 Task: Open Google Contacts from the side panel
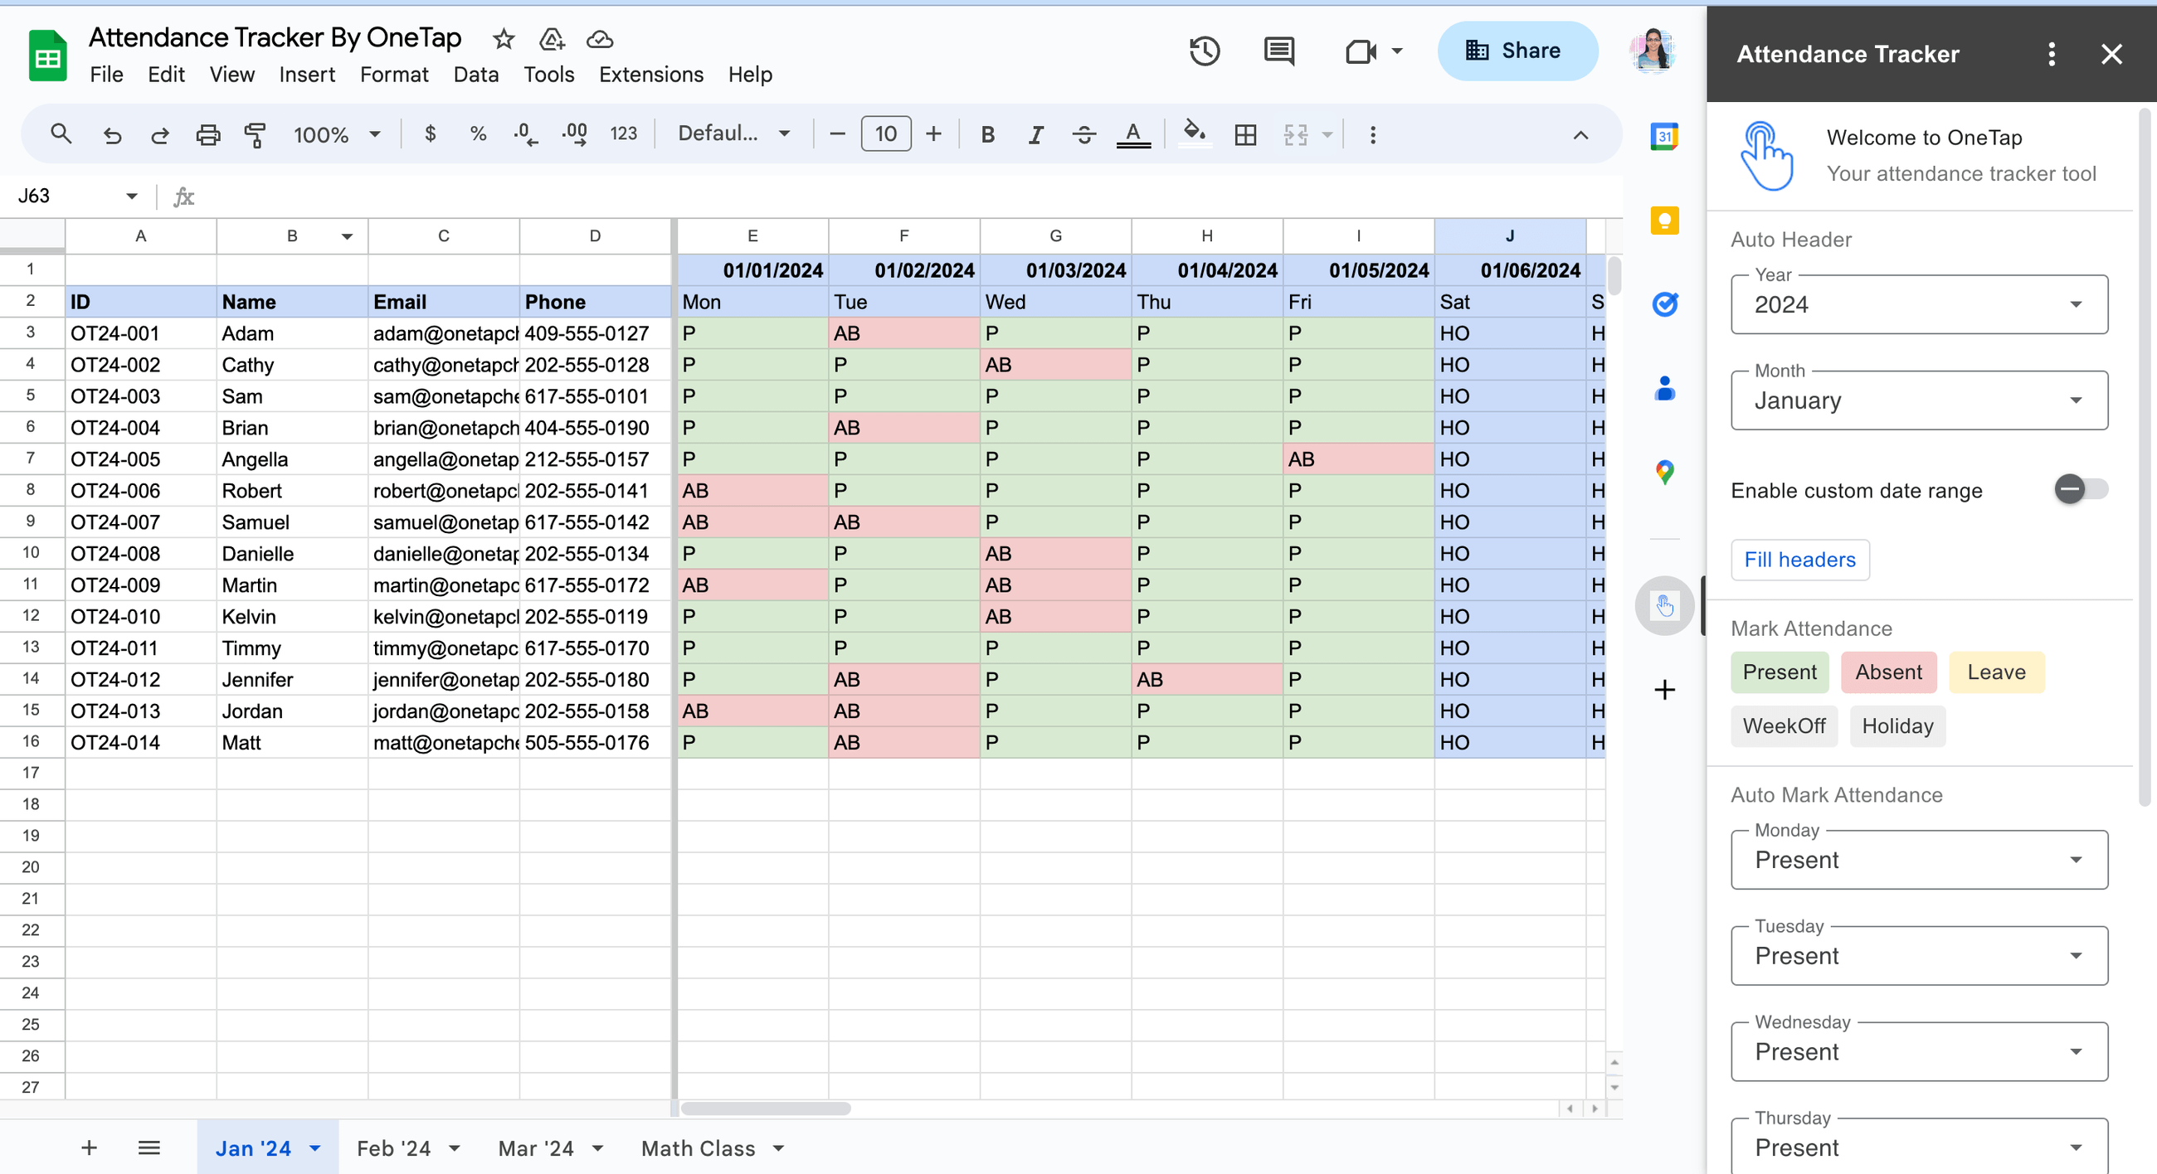coord(1665,387)
